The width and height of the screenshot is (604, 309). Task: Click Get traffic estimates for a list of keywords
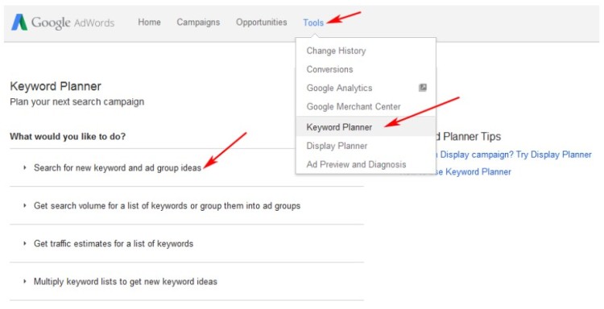click(114, 244)
